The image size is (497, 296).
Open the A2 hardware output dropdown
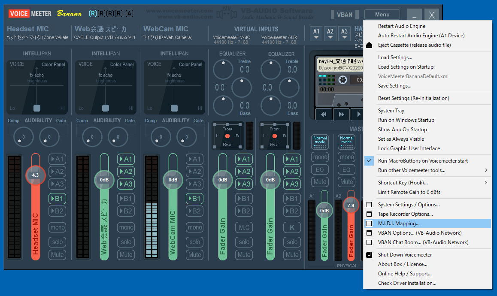click(x=330, y=33)
